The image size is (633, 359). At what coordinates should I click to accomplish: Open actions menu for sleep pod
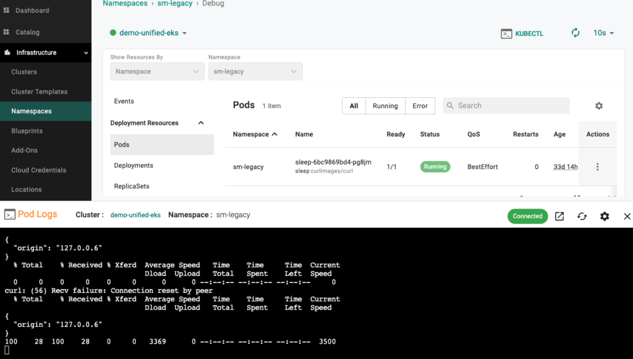click(x=597, y=167)
